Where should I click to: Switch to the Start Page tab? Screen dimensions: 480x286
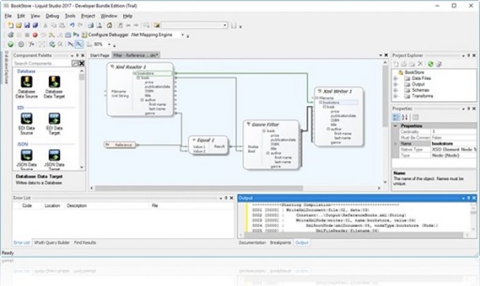(99, 55)
